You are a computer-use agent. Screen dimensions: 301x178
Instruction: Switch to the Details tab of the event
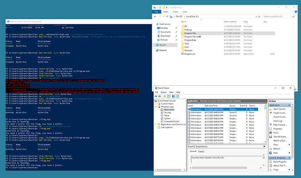pos(201,151)
